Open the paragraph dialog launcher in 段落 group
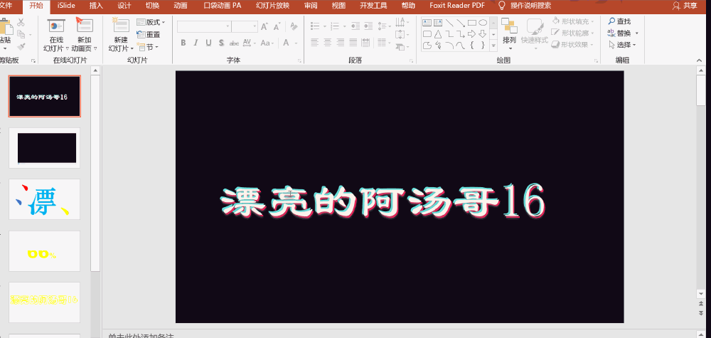Screen dimensions: 711x338 click(x=411, y=60)
